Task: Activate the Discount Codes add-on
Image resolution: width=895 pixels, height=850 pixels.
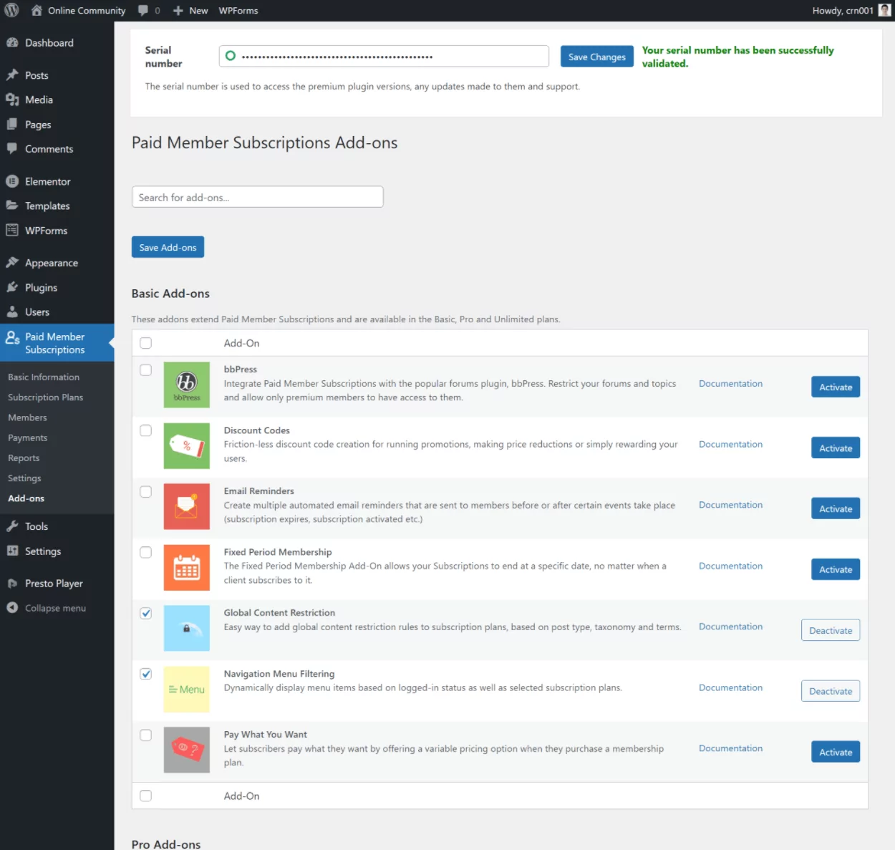Action: pyautogui.click(x=836, y=448)
